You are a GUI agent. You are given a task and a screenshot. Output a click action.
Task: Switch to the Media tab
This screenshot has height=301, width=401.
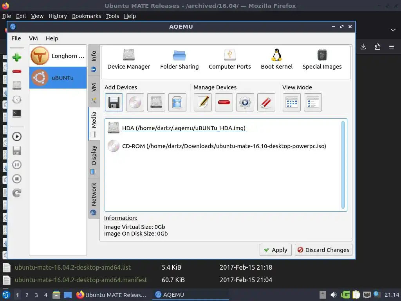[94, 124]
